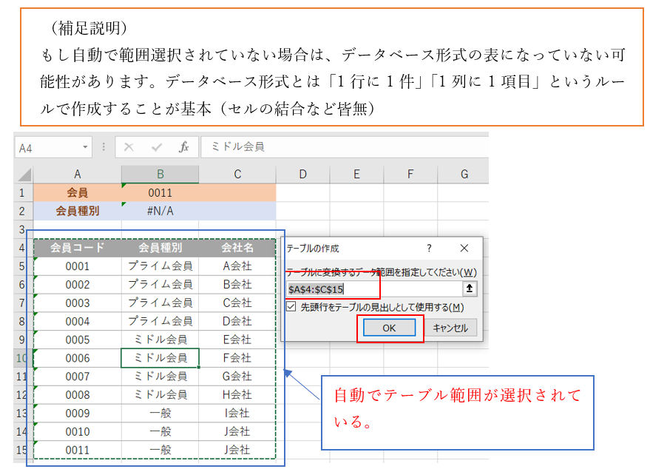Viewport: 650px width, 469px height.
Task: Click cell B1 containing 0011
Action: point(160,193)
